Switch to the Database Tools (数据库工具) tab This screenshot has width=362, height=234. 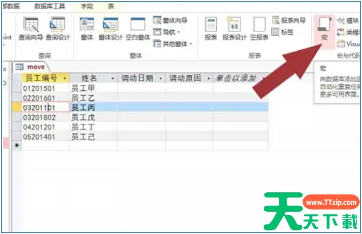point(50,6)
